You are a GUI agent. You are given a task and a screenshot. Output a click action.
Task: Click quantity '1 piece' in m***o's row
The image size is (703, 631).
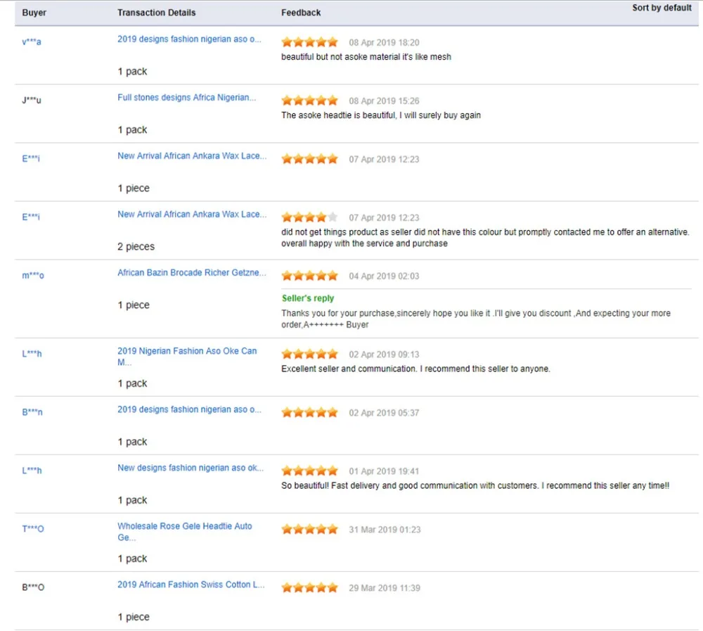coord(133,305)
